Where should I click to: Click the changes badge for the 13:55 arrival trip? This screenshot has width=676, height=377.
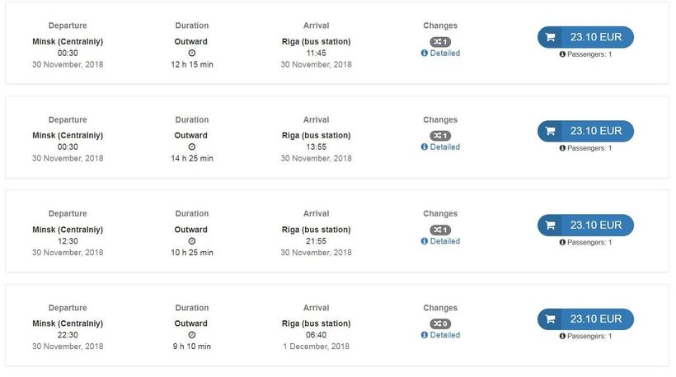[x=440, y=135]
